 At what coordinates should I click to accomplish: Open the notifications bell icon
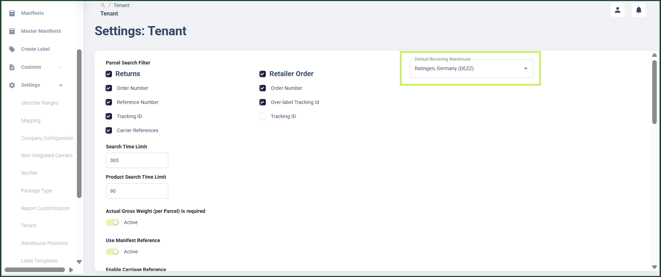(x=639, y=10)
